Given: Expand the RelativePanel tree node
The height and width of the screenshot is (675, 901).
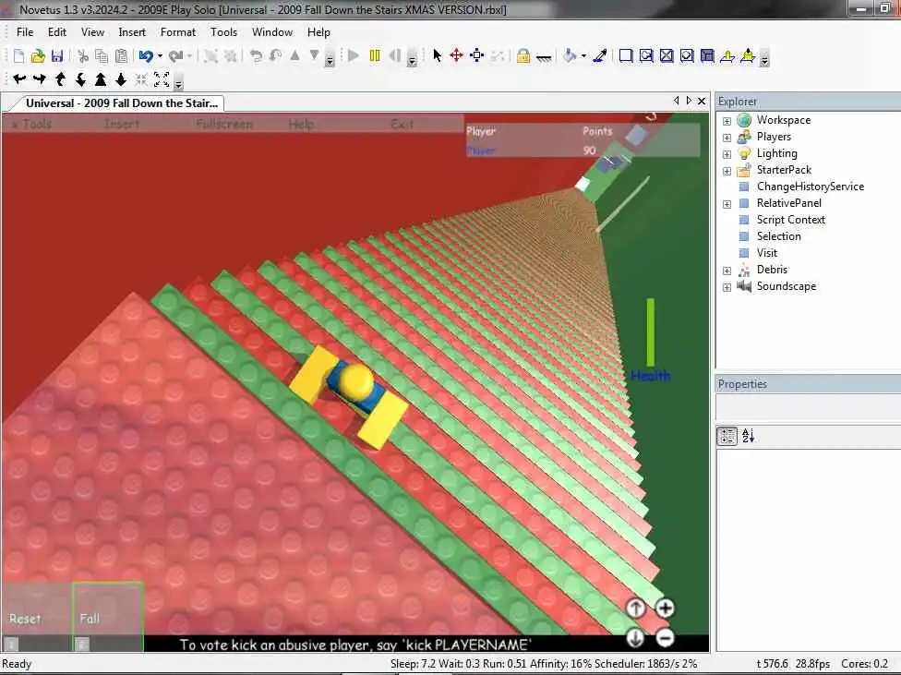Looking at the screenshot, I should (x=727, y=204).
